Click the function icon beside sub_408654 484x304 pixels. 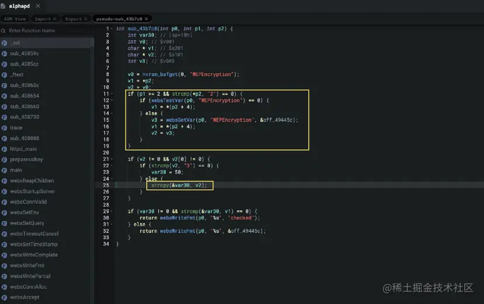[4, 96]
